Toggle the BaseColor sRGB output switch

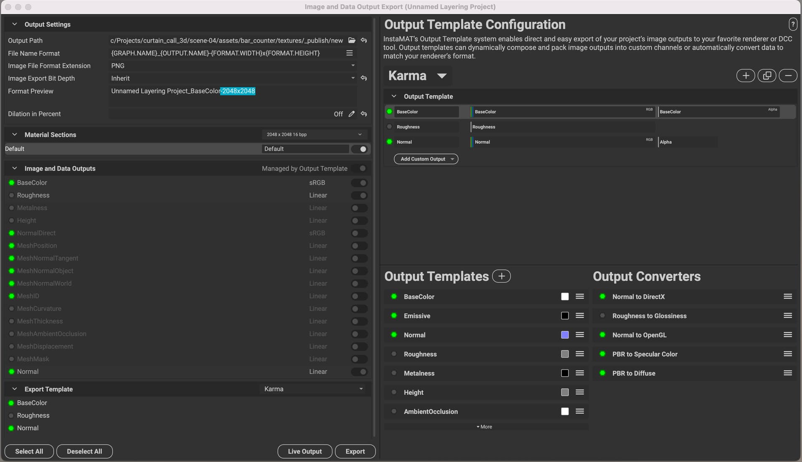[x=359, y=183]
